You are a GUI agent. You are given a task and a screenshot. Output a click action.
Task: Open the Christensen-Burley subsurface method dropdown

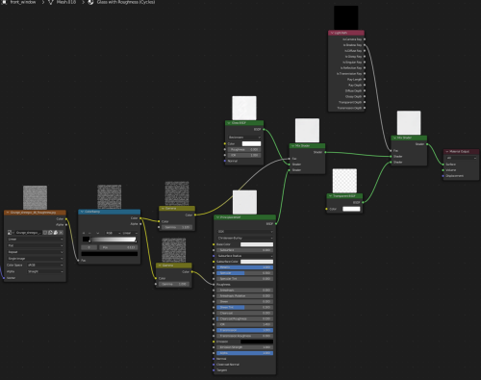245,238
